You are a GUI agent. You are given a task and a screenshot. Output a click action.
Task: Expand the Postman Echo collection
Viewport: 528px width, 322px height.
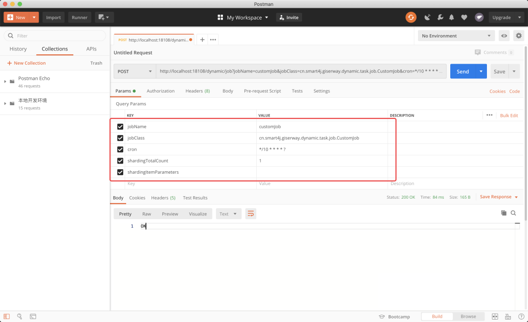[x=5, y=81]
